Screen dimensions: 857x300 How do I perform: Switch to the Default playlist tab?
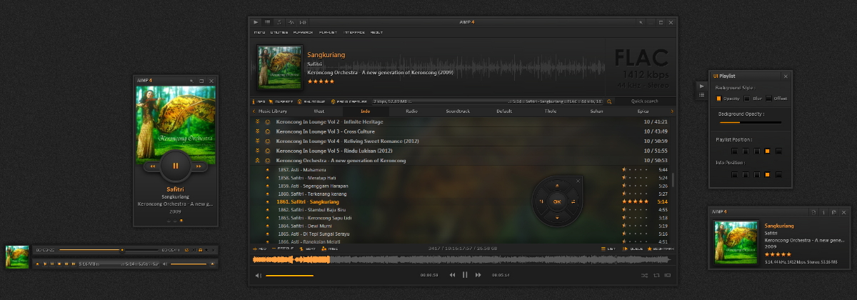click(504, 111)
